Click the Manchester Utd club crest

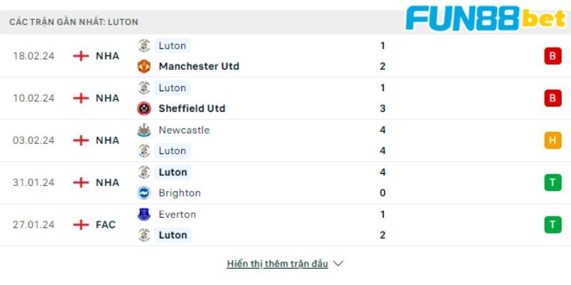(x=144, y=66)
